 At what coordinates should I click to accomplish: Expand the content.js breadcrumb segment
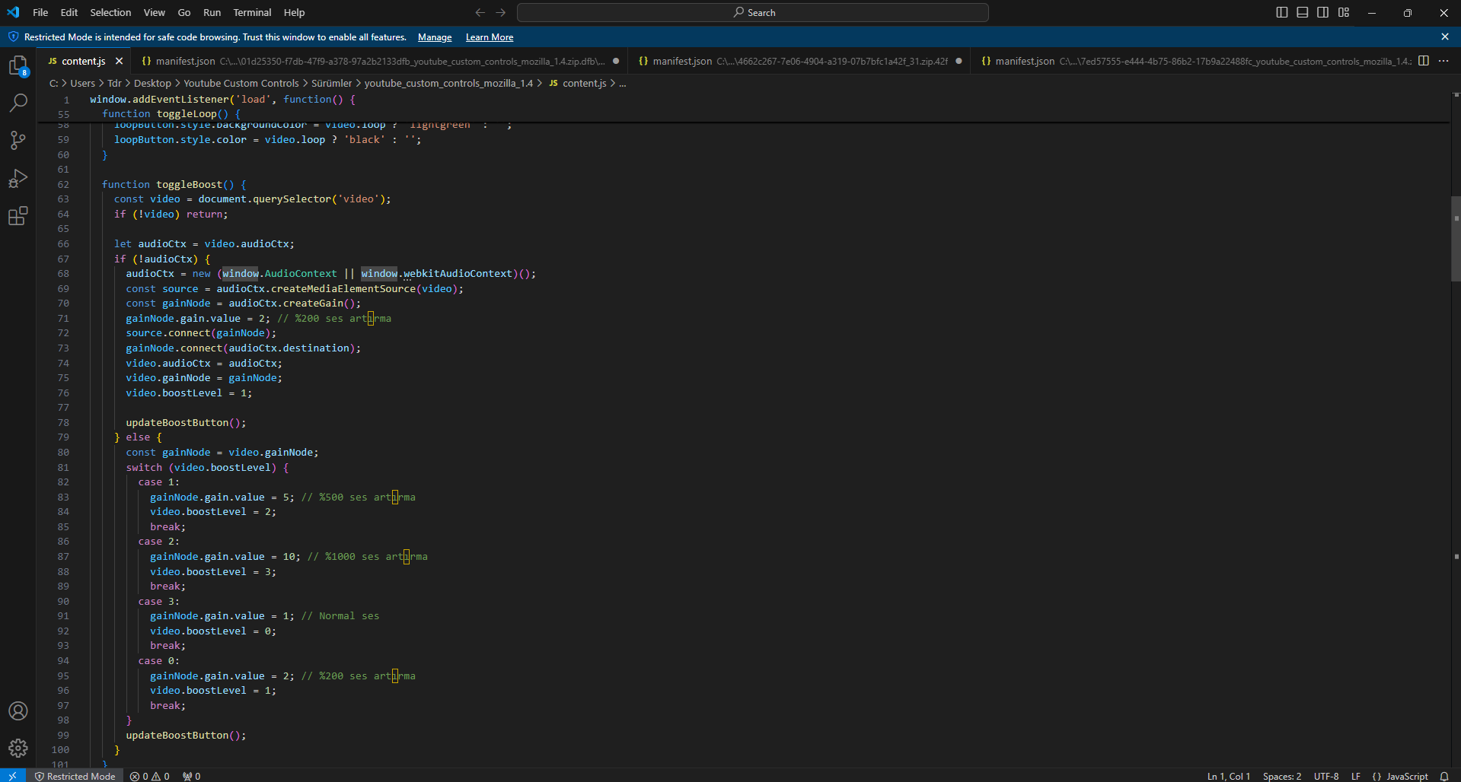[x=577, y=83]
